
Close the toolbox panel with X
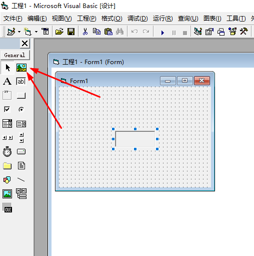[x=25, y=44]
